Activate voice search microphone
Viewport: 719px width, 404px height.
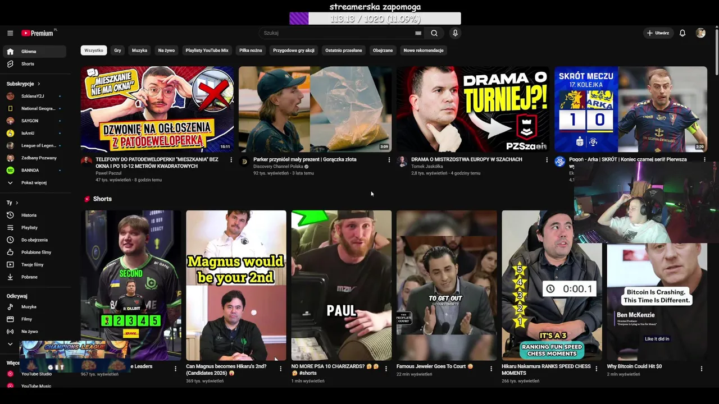(x=455, y=33)
